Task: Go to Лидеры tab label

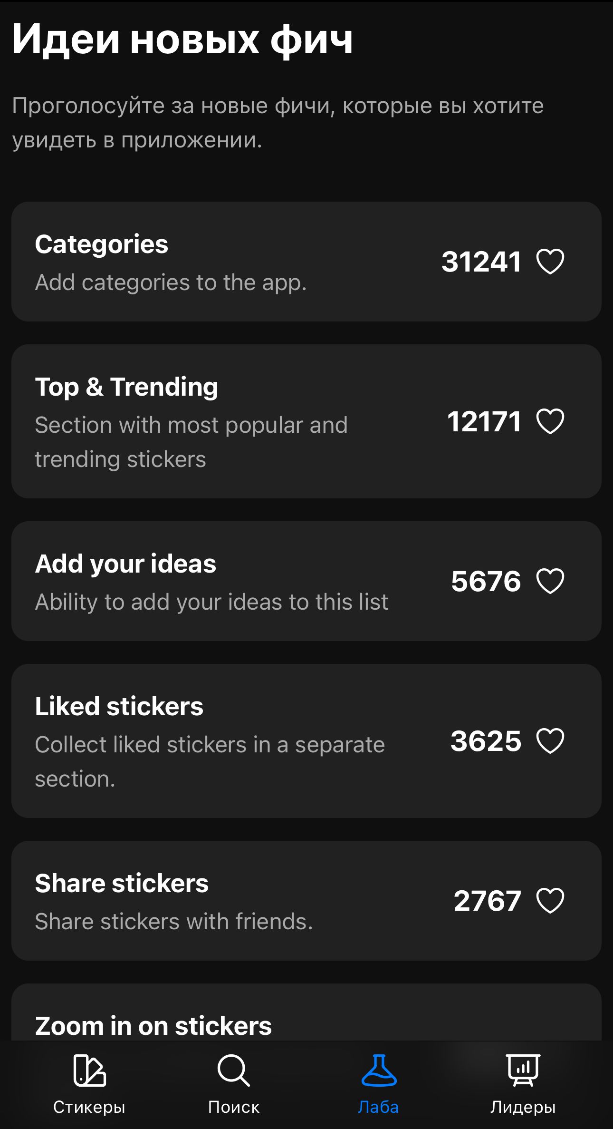Action: coord(523,1108)
